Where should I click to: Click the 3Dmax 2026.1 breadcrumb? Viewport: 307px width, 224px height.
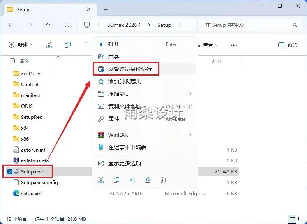click(124, 25)
